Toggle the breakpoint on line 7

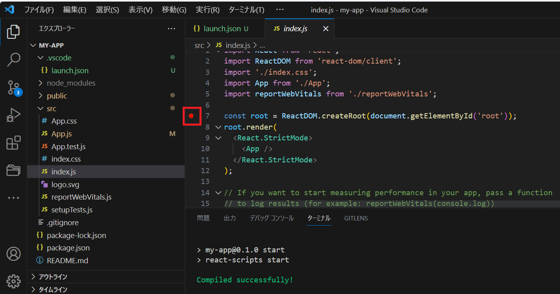tap(191, 116)
